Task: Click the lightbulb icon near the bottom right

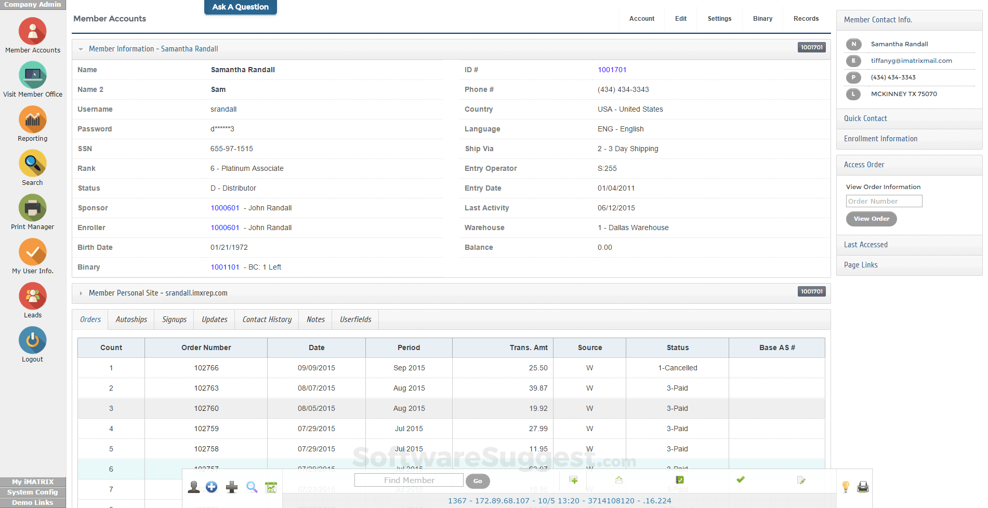Action: coord(846,487)
